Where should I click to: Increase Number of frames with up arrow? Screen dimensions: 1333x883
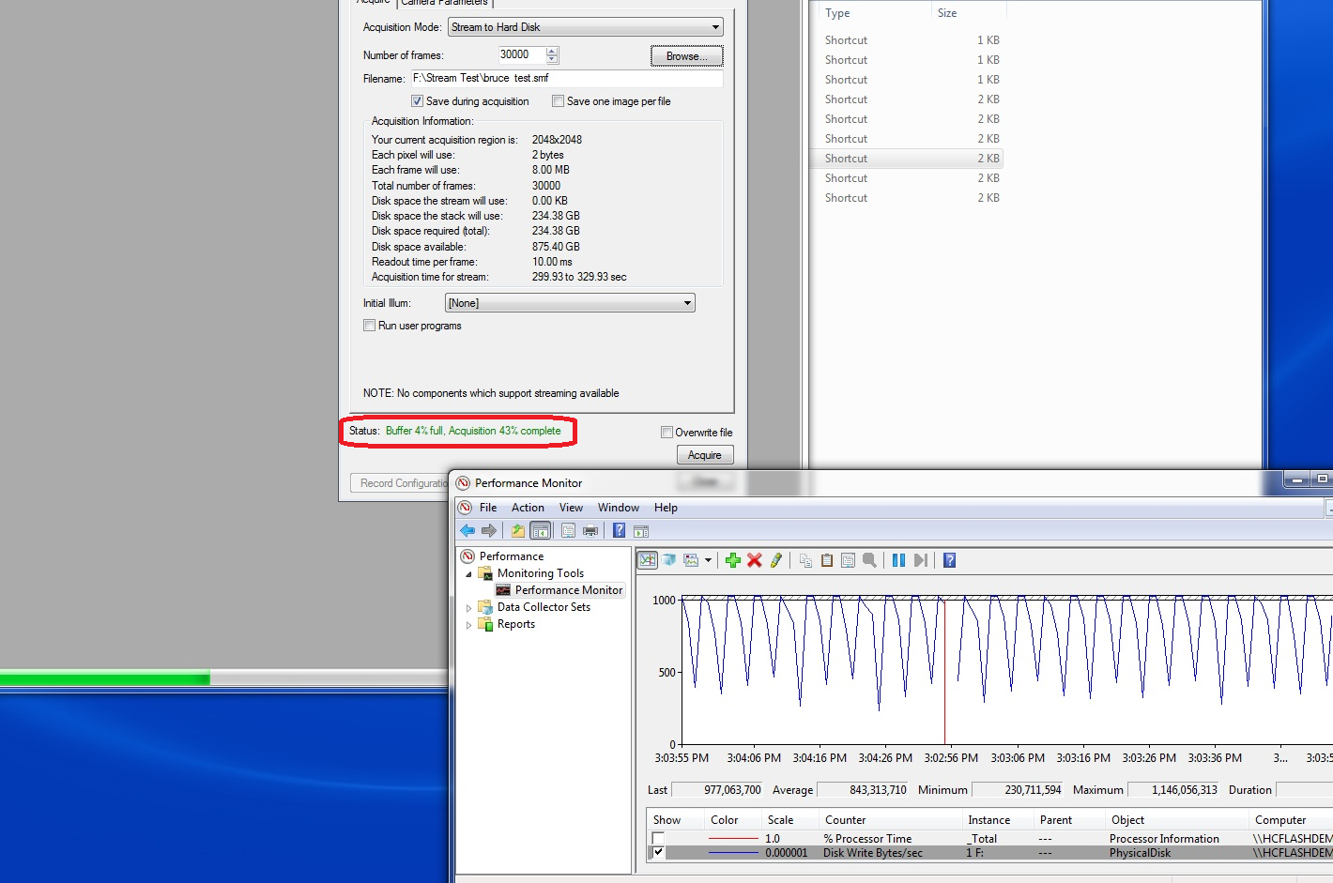click(552, 51)
